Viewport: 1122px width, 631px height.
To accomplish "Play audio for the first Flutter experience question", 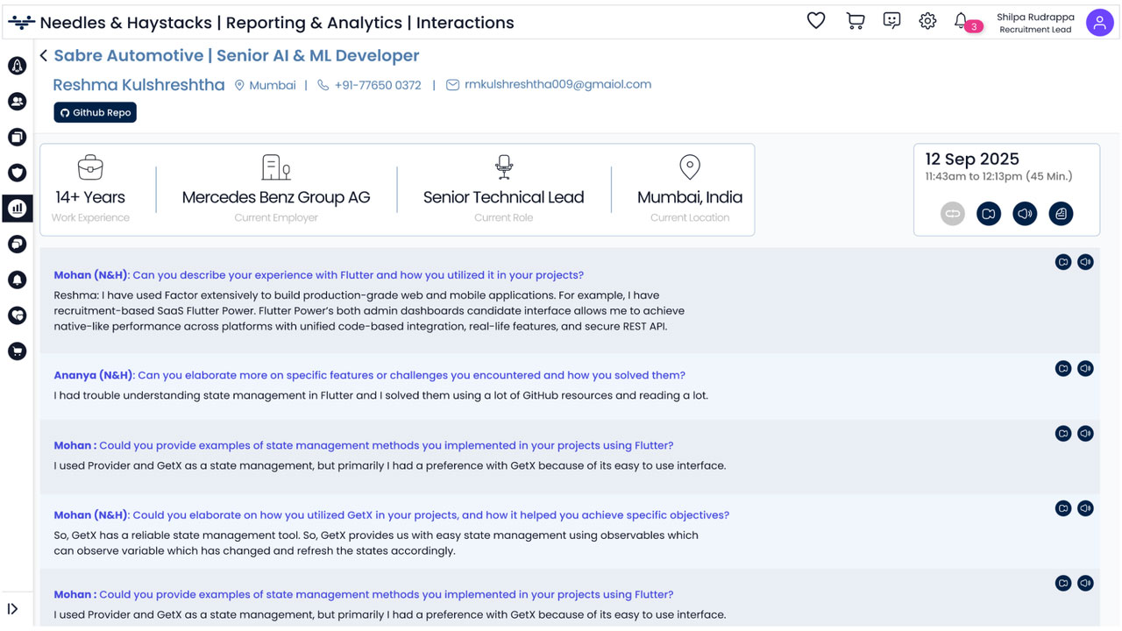I will click(1085, 262).
